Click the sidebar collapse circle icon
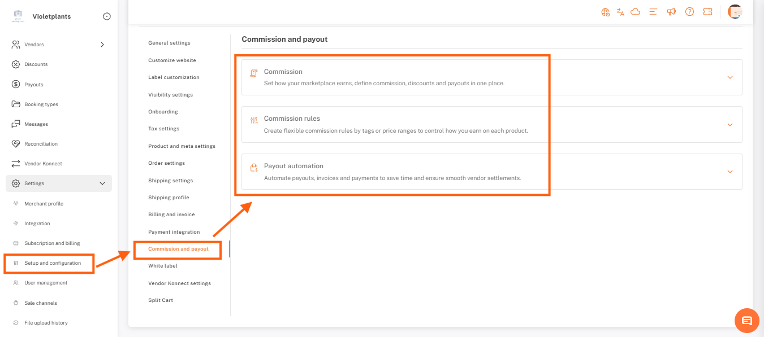 (x=107, y=16)
